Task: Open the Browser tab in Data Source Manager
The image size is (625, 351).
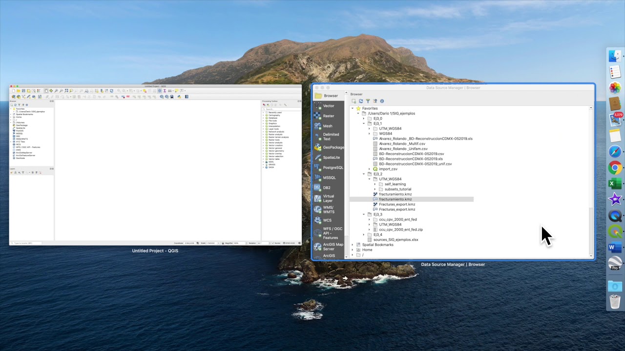Action: 328,96
